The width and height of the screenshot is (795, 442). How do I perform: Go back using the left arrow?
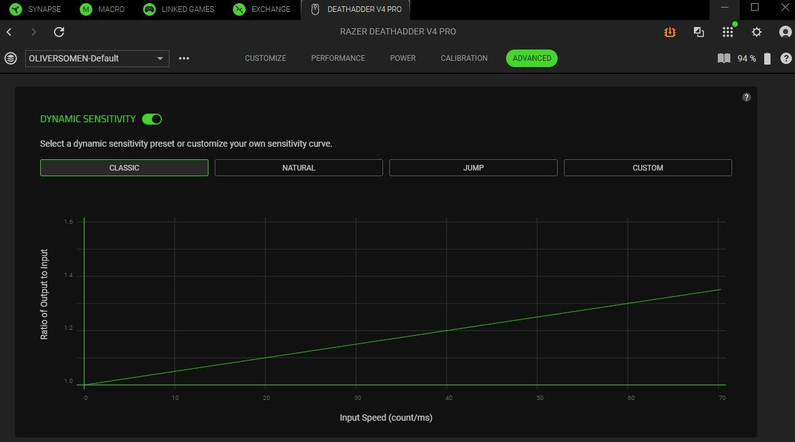coord(9,32)
